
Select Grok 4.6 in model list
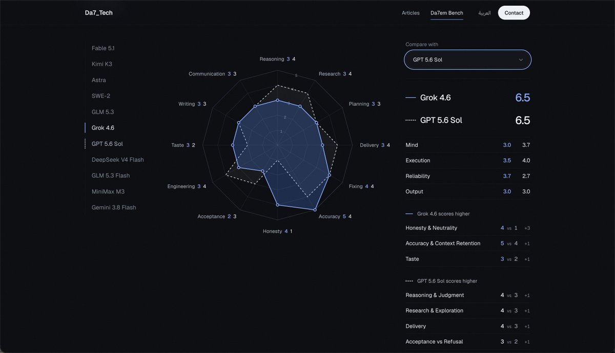coord(103,128)
